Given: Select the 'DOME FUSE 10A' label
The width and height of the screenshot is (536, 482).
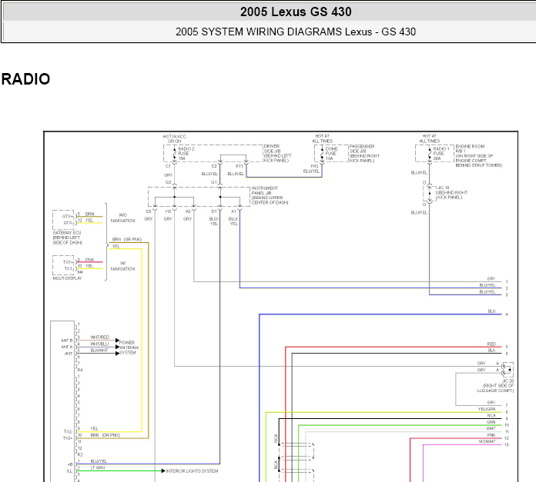Looking at the screenshot, I should (x=331, y=154).
